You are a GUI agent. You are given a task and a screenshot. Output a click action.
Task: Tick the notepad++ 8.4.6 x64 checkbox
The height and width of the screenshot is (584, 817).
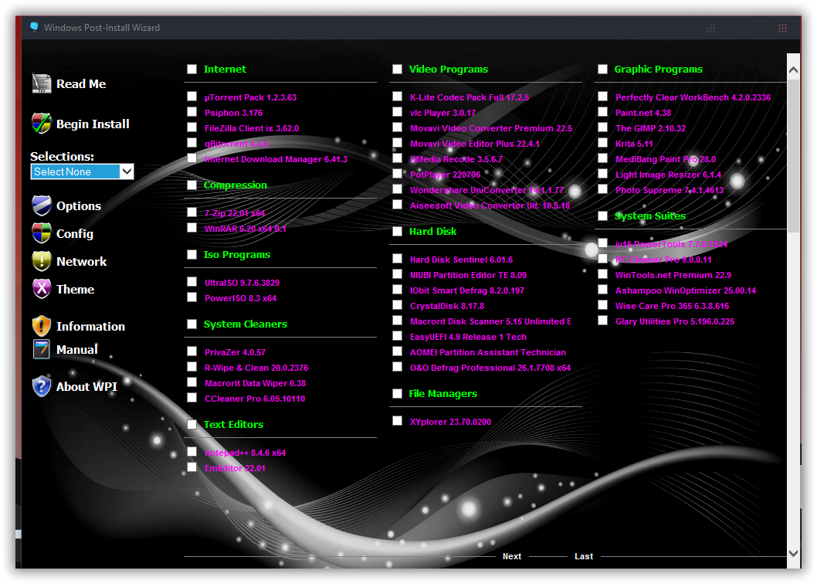click(x=192, y=452)
